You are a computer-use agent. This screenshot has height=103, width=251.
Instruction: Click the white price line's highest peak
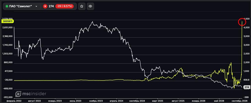92,22
